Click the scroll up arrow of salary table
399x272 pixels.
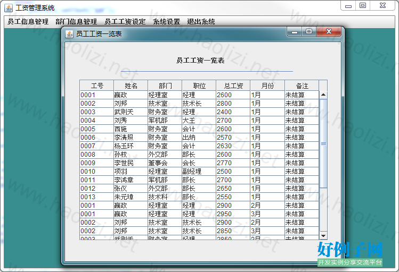pyautogui.click(x=323, y=95)
